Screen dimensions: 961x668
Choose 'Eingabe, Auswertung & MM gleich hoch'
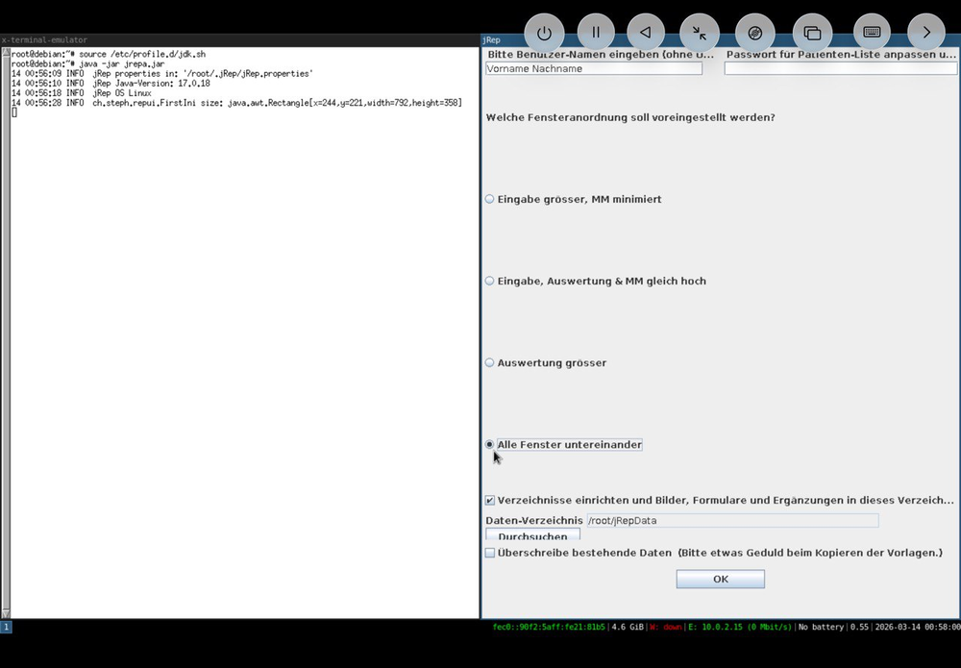point(490,281)
